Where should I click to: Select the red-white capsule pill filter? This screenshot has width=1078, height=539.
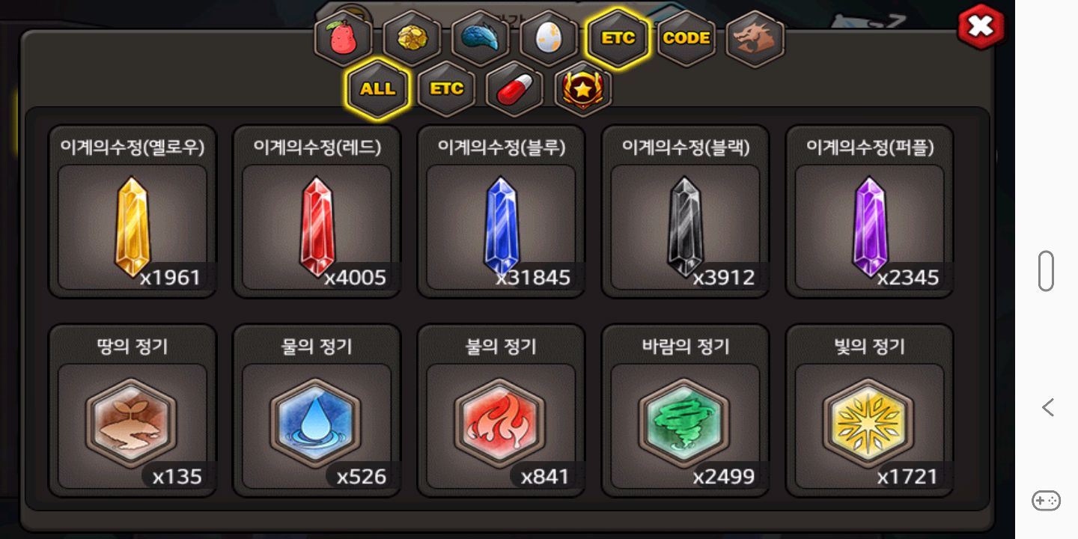[x=515, y=88]
